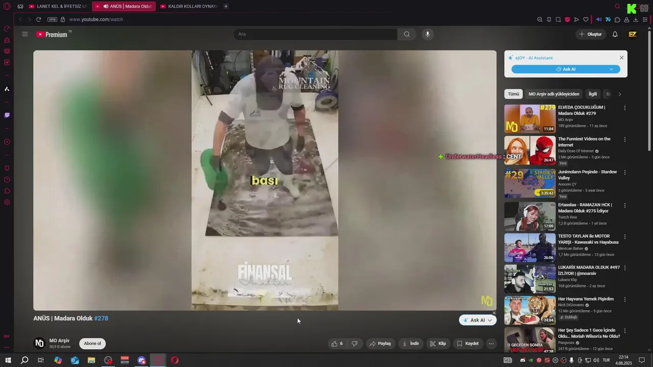Click the Klip scissors button
This screenshot has height=367, width=653.
438,344
